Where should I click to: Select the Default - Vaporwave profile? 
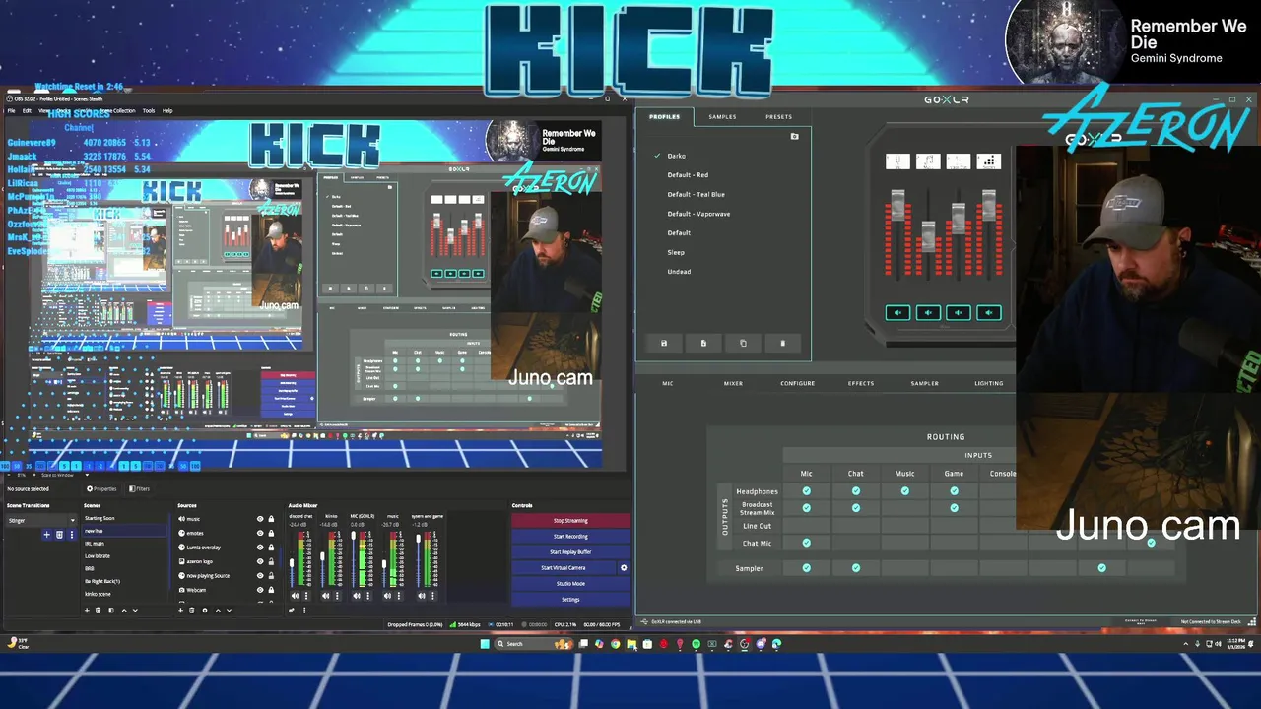(x=698, y=214)
